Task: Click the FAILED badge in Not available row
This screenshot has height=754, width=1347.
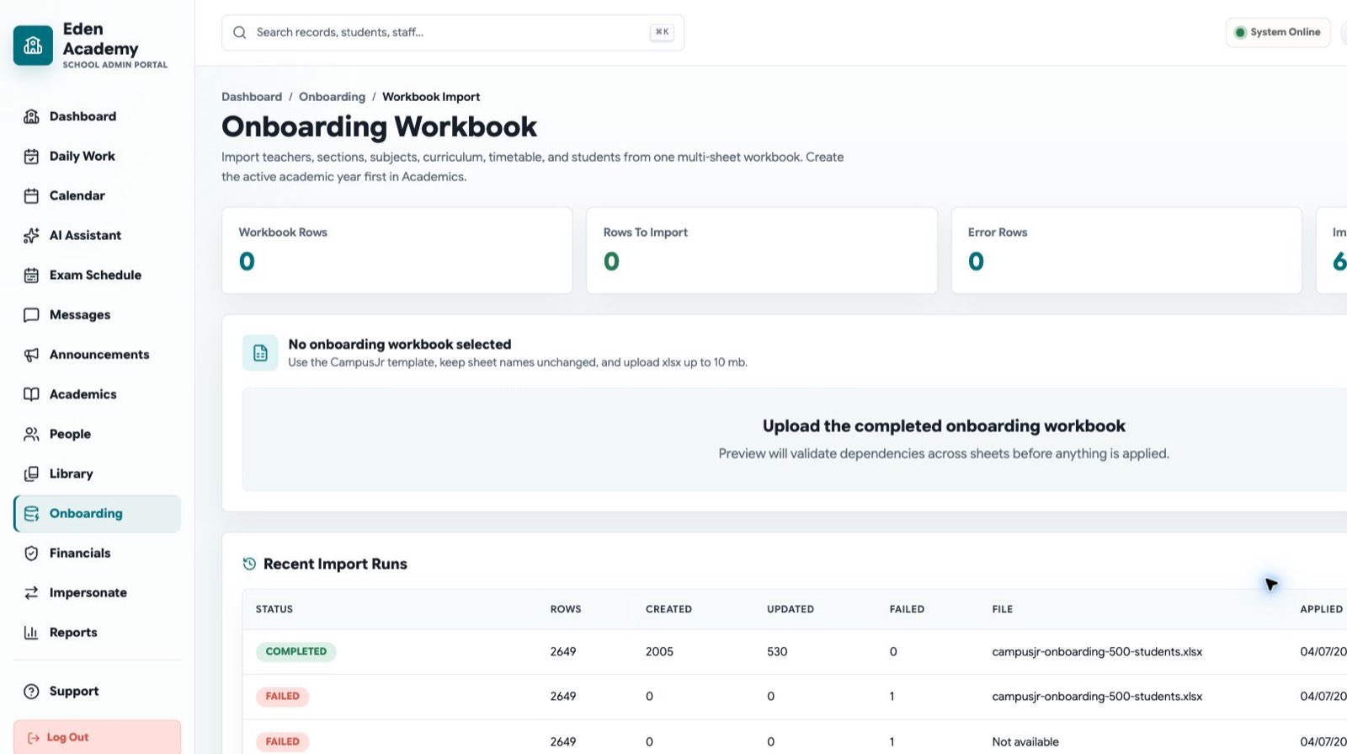Action: coord(283,742)
